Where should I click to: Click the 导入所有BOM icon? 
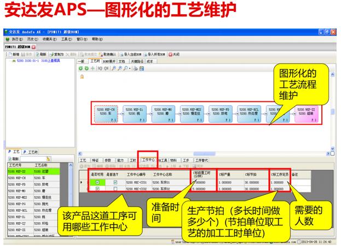pos(145,54)
